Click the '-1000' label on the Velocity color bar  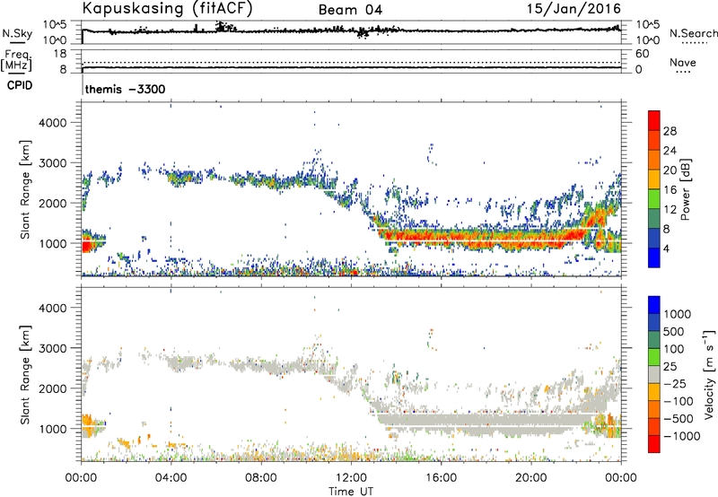[682, 436]
